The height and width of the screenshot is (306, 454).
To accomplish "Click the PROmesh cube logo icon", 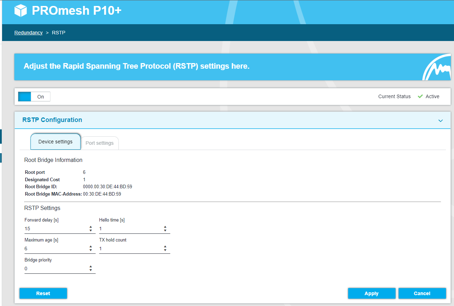I will tap(21, 11).
